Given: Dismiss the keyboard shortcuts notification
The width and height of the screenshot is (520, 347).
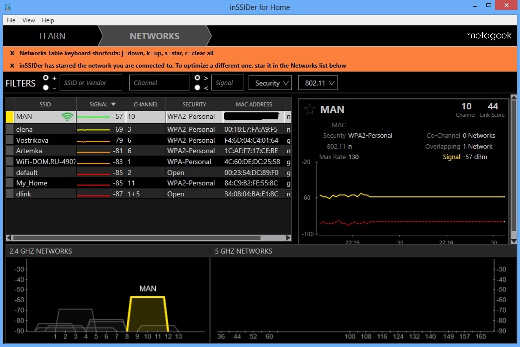Looking at the screenshot, I should click(12, 53).
